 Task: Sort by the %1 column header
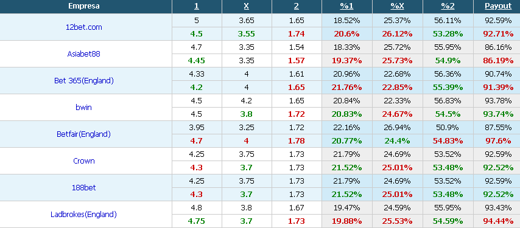(x=346, y=6)
